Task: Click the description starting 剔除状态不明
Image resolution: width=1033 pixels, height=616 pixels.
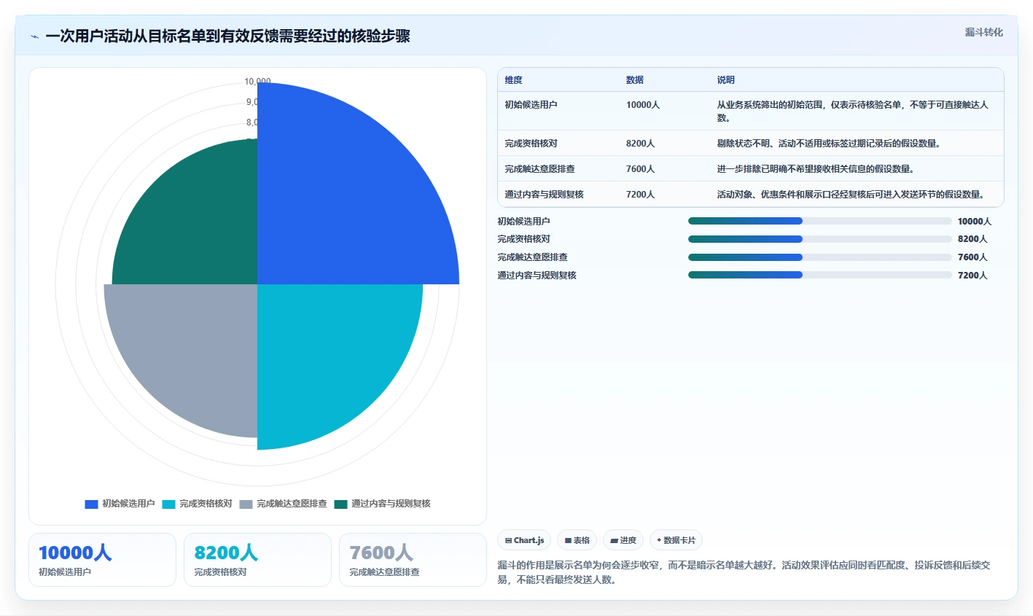Action: click(x=829, y=144)
